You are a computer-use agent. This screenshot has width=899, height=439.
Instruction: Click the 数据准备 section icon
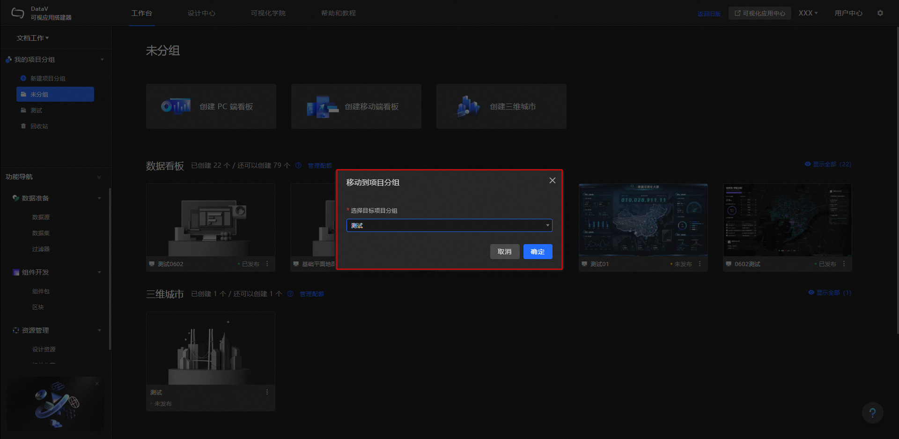[16, 198]
